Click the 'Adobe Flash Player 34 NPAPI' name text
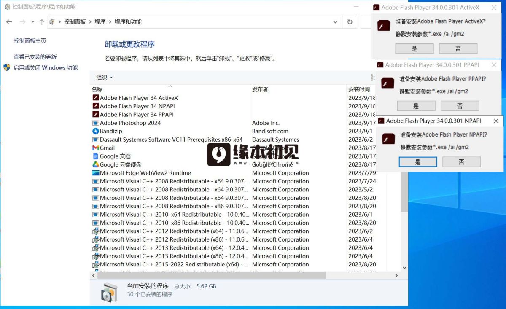Screen dimensions: 506x309 (x=137, y=106)
